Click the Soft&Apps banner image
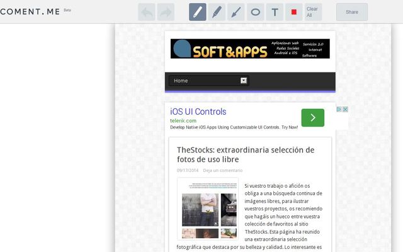The height and width of the screenshot is (252, 403). pyautogui.click(x=250, y=49)
